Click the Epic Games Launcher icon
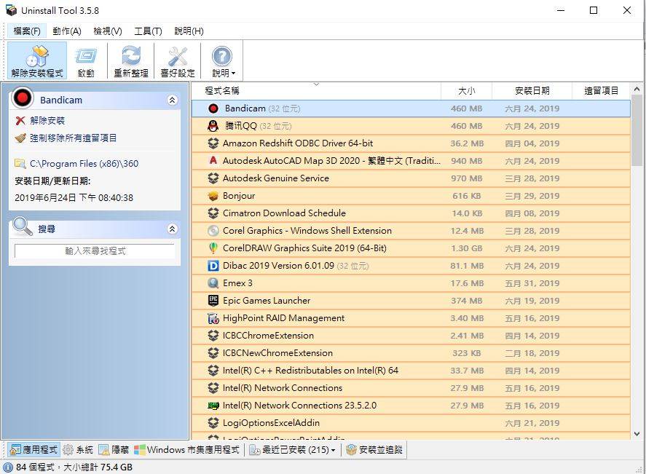 [213, 301]
